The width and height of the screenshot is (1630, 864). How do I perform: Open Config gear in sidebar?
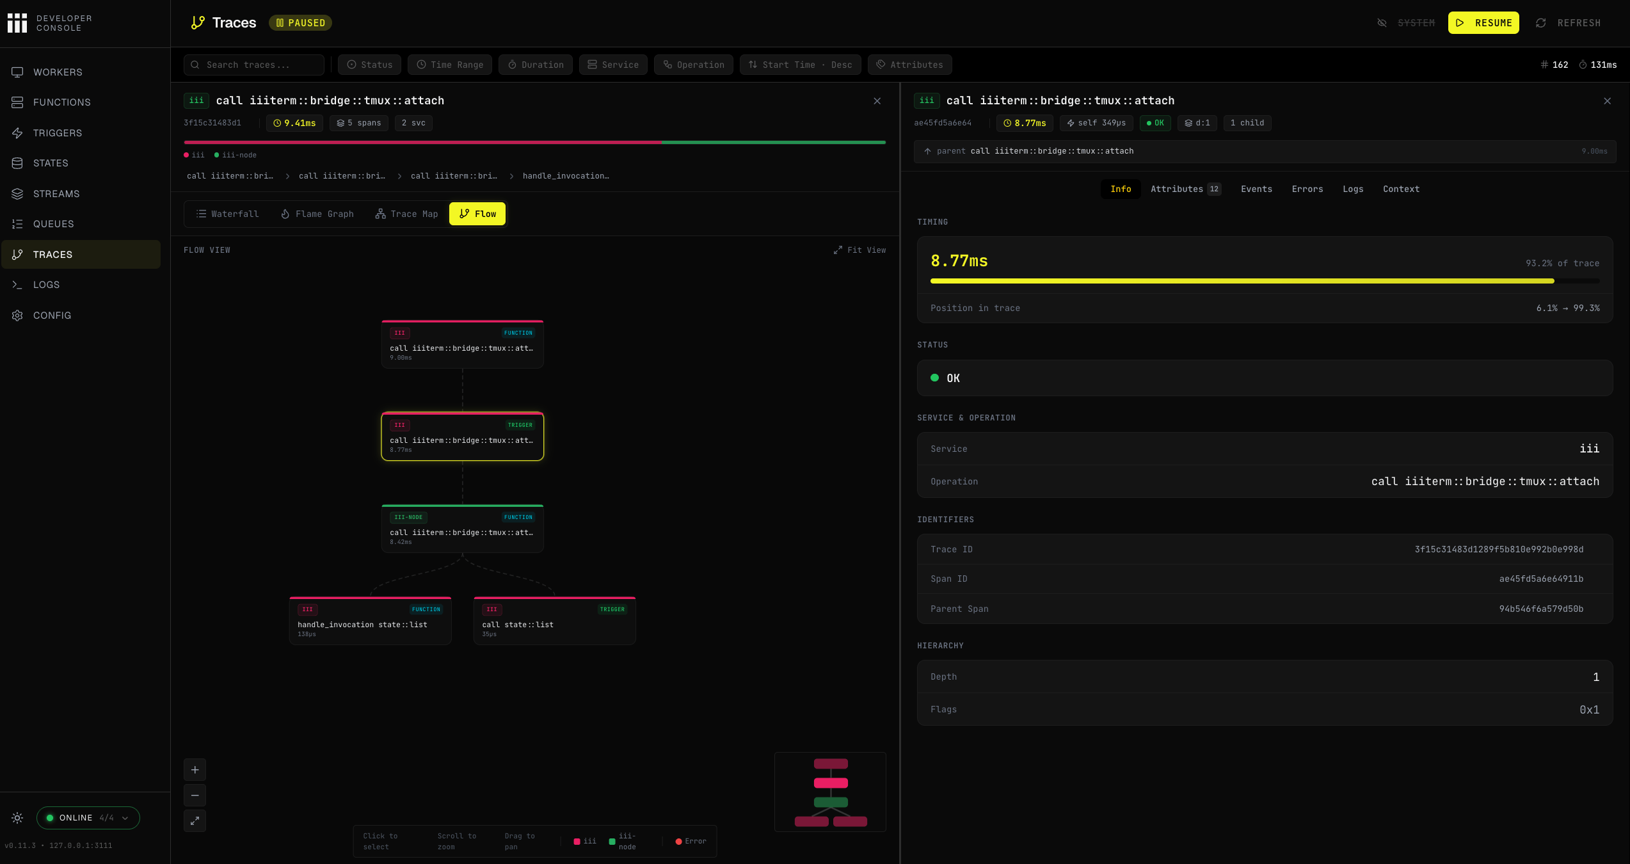[x=81, y=316]
